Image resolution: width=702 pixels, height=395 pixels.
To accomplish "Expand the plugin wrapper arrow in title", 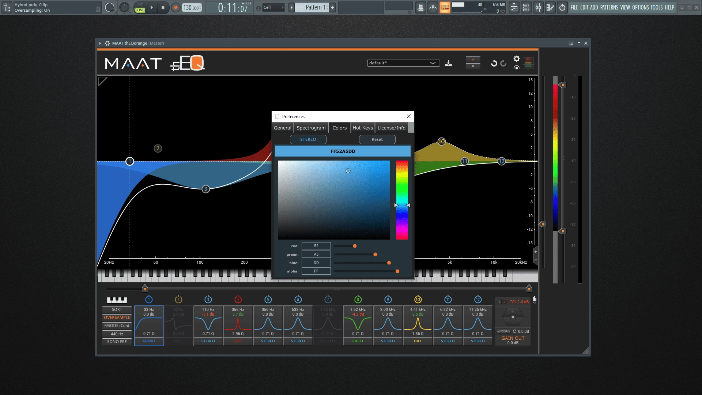I will [x=100, y=43].
